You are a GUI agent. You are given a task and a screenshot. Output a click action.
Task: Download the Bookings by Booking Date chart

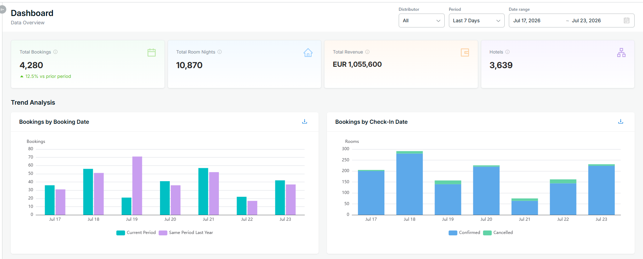click(305, 121)
